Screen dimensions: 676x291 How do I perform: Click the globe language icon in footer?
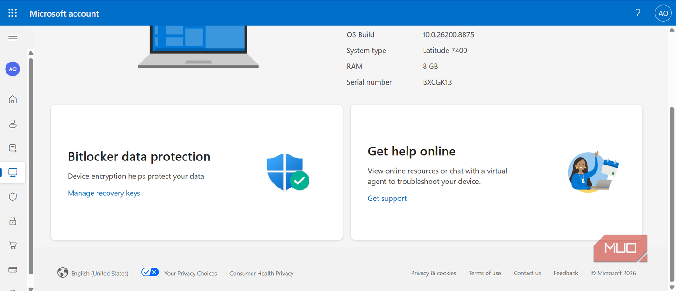[63, 273]
